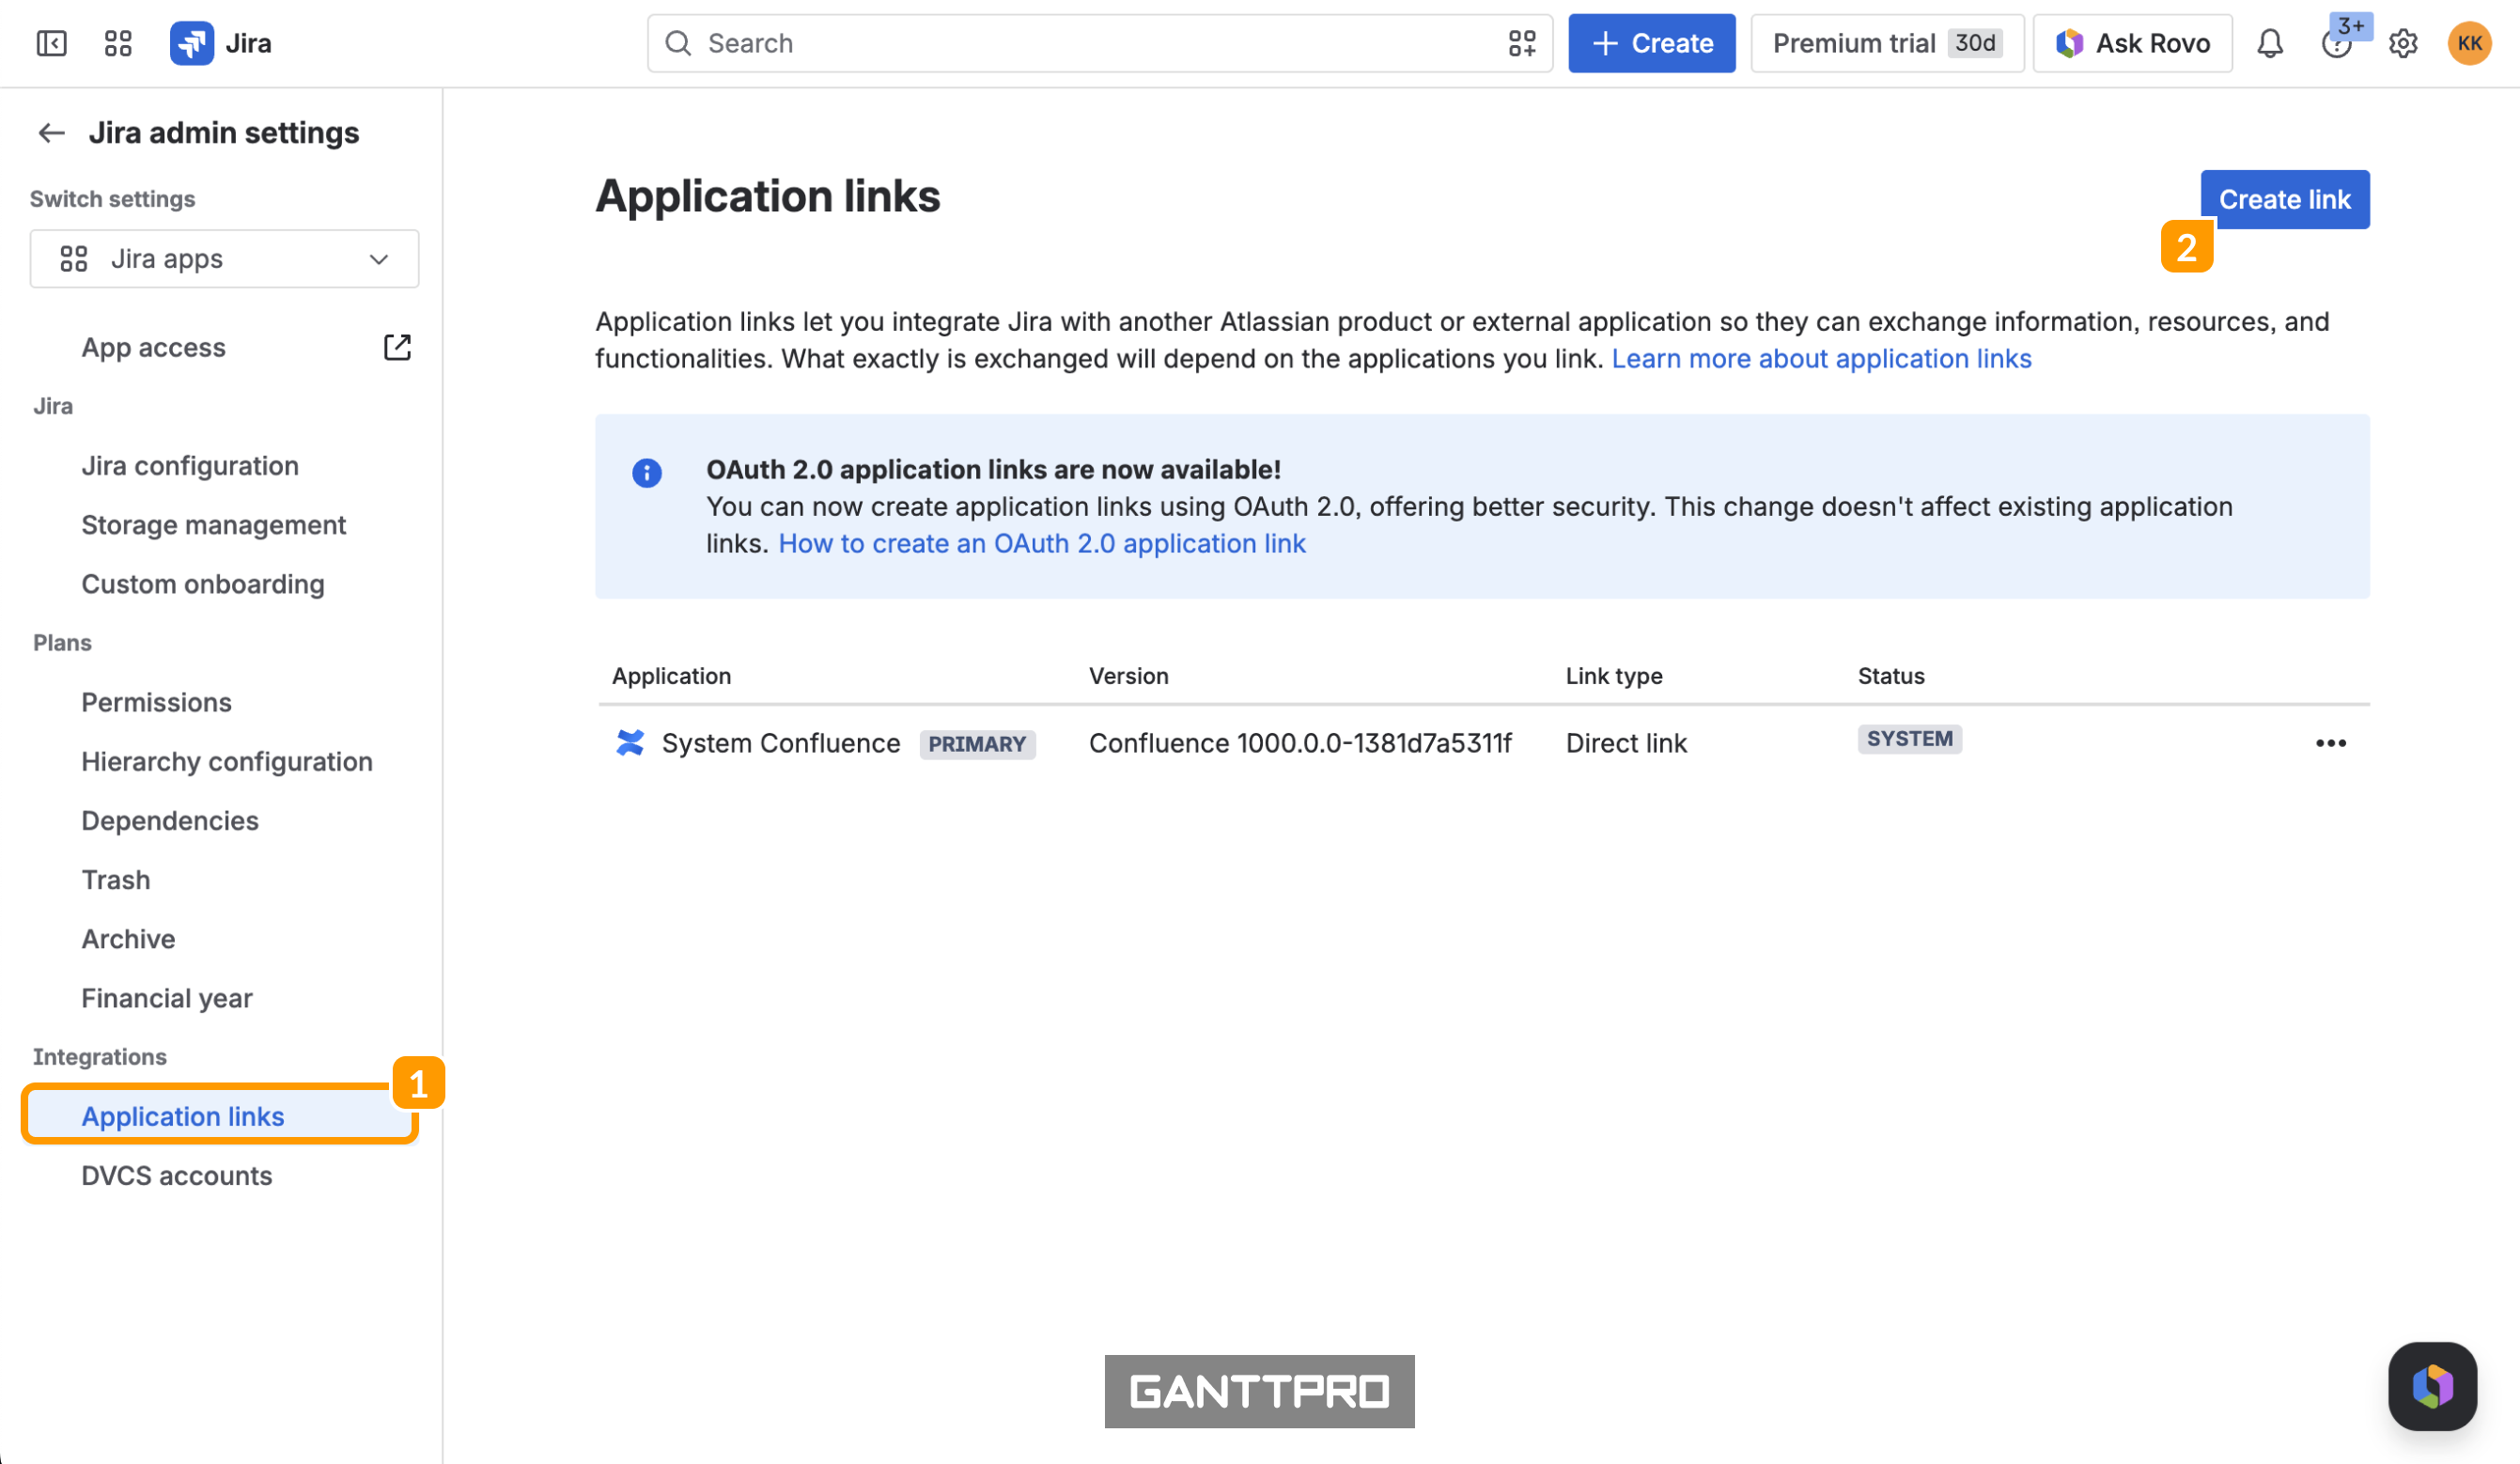Expand the Jira apps settings dropdown
This screenshot has width=2520, height=1464.
tap(224, 259)
